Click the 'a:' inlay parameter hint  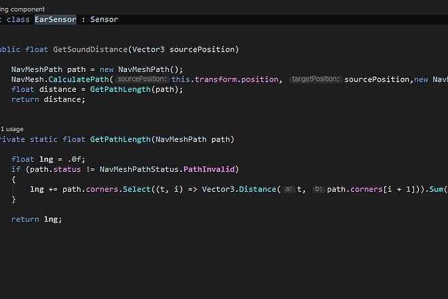[288, 189]
